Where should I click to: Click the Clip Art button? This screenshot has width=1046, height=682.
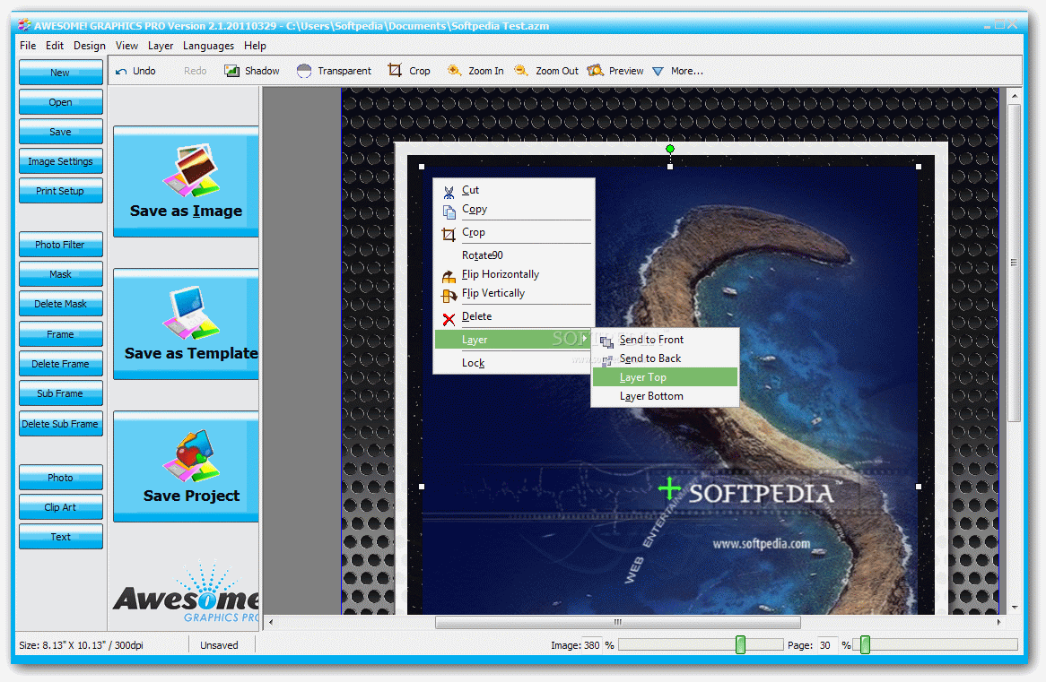(61, 507)
